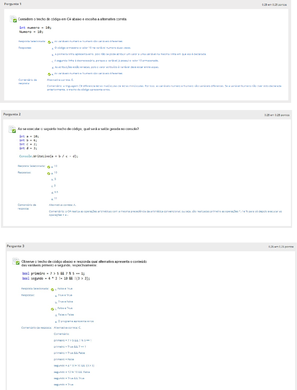Click green check on option c in Pergunta 3 Respostas
The image size is (297, 390).
click(x=52, y=309)
